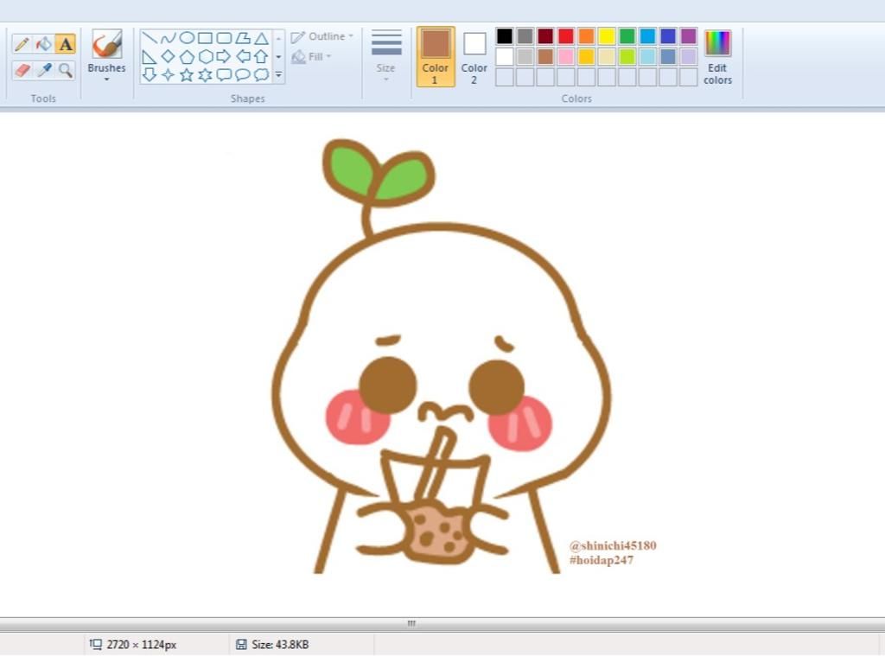Image resolution: width=885 pixels, height=656 pixels.
Task: Expand the Shapes gallery more arrow
Action: click(278, 74)
